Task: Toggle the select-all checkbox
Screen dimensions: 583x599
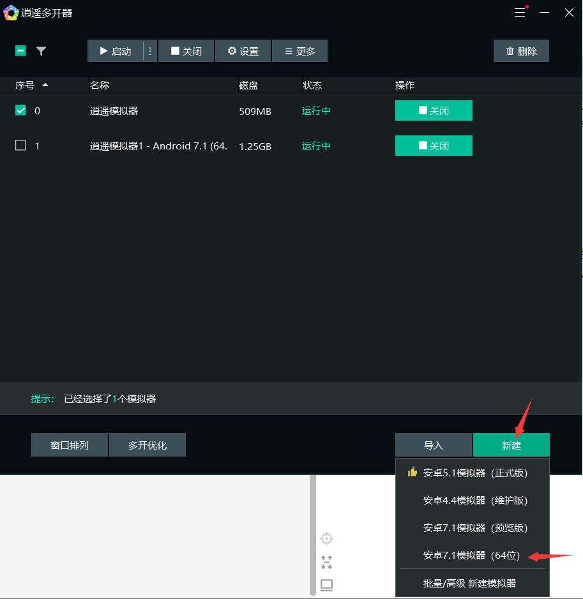Action: 20,50
